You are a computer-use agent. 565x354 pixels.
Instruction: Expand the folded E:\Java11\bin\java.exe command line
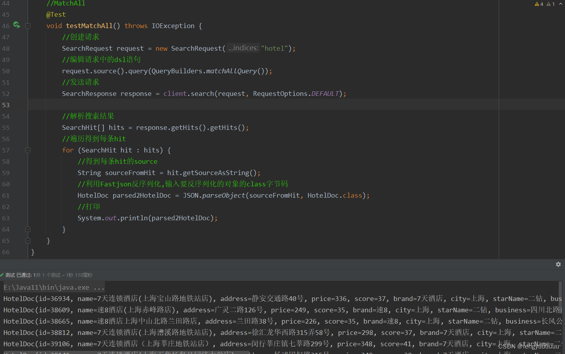tap(54, 287)
